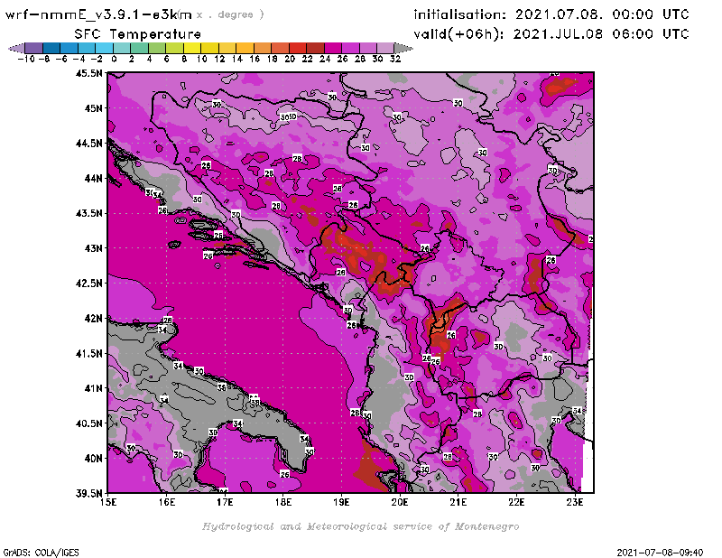Select the yellow swatch between 8 and 10

(192, 49)
